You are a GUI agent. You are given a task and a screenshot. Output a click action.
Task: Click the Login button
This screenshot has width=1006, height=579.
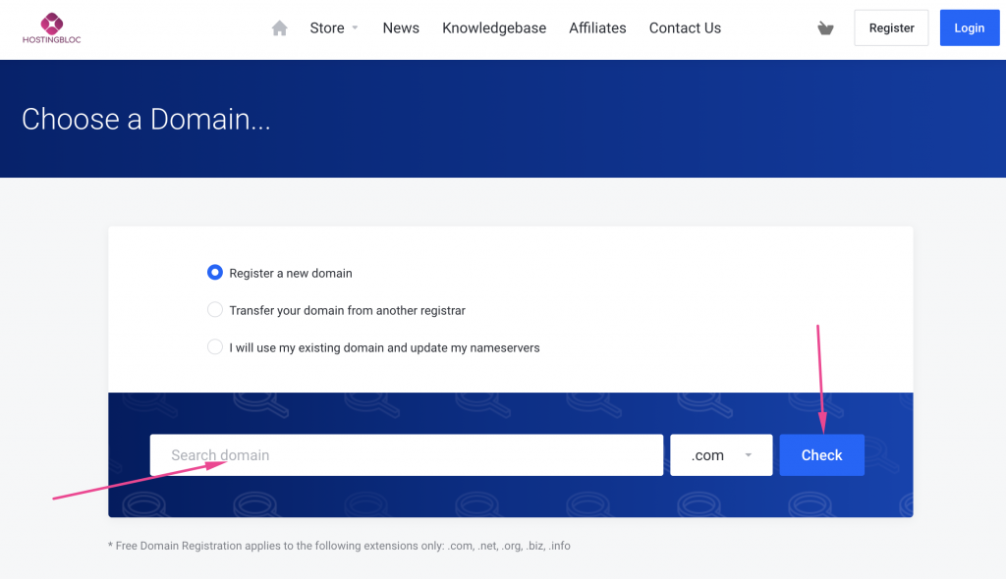coord(970,28)
